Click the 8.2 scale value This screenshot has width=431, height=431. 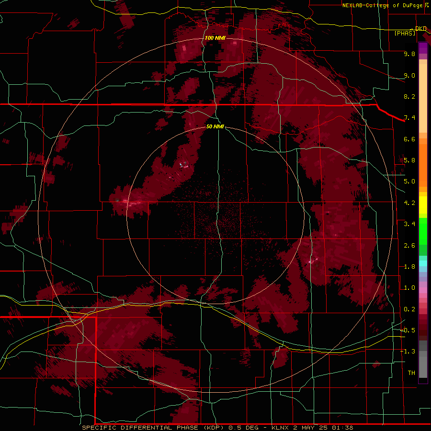[x=409, y=96]
